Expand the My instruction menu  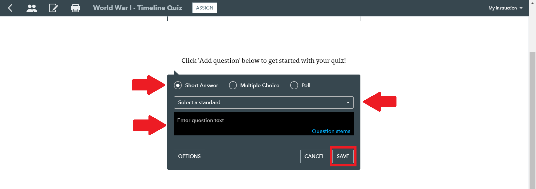click(x=506, y=8)
